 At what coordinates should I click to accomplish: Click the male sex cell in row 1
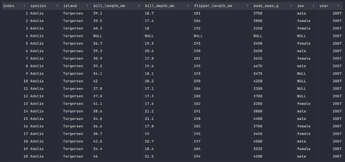[x=301, y=13]
